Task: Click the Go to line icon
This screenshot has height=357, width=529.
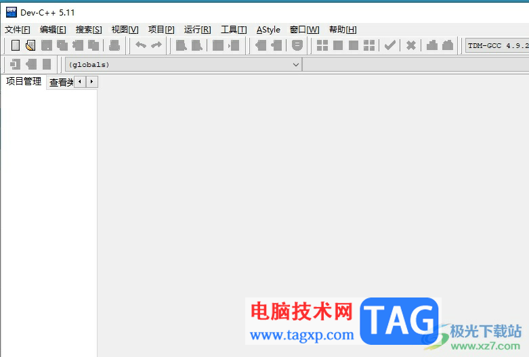Action: (234, 45)
